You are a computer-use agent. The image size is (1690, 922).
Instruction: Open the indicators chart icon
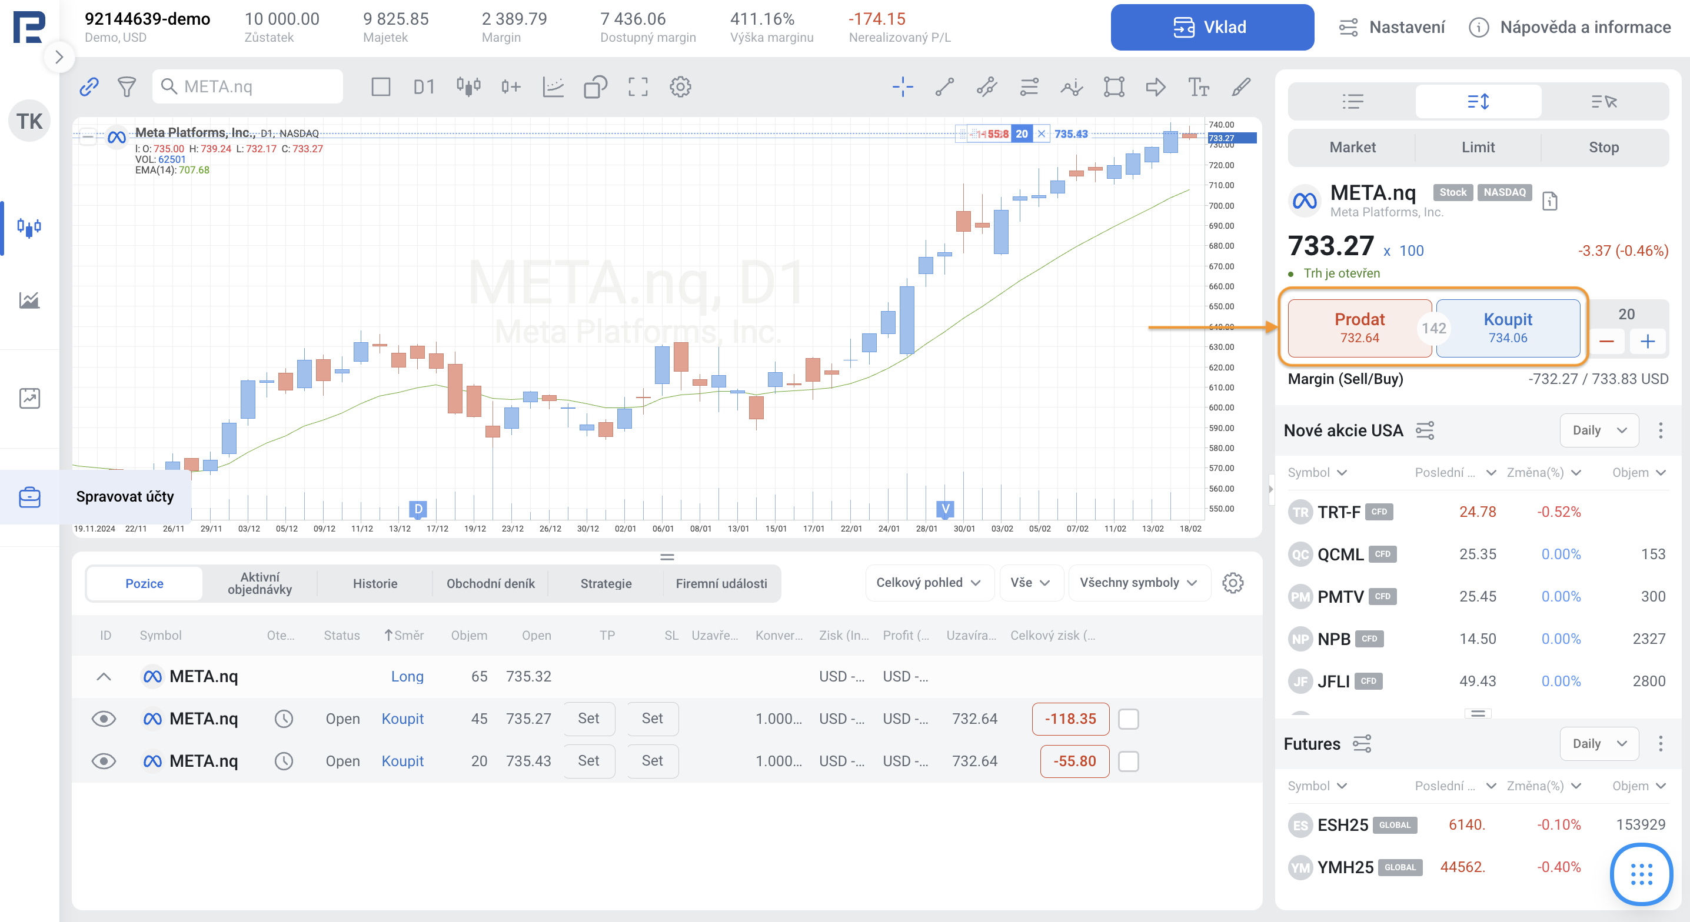[x=553, y=86]
